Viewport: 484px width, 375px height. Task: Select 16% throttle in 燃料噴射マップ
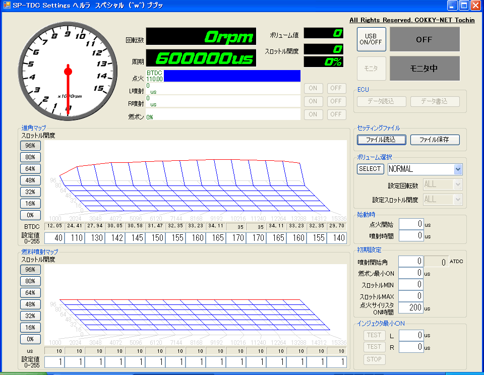(30, 328)
